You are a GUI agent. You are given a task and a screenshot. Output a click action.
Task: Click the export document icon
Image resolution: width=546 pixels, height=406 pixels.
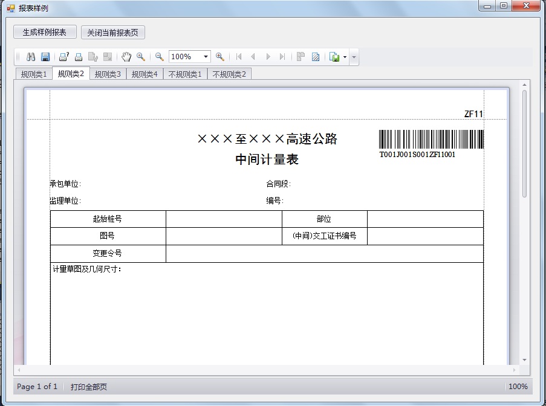tap(334, 57)
